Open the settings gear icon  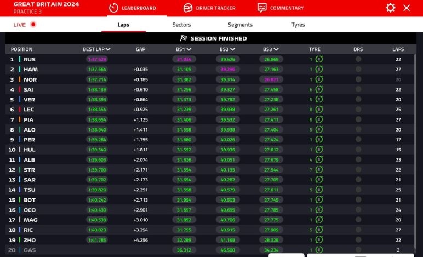[390, 8]
